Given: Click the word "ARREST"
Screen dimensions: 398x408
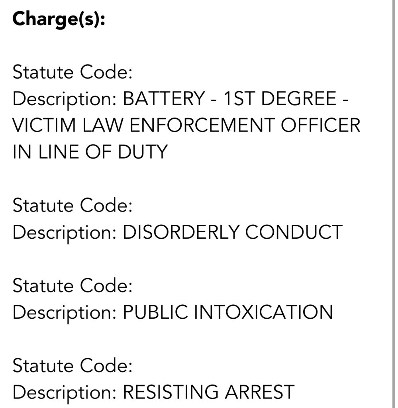Looking at the screenshot, I should point(260,392).
